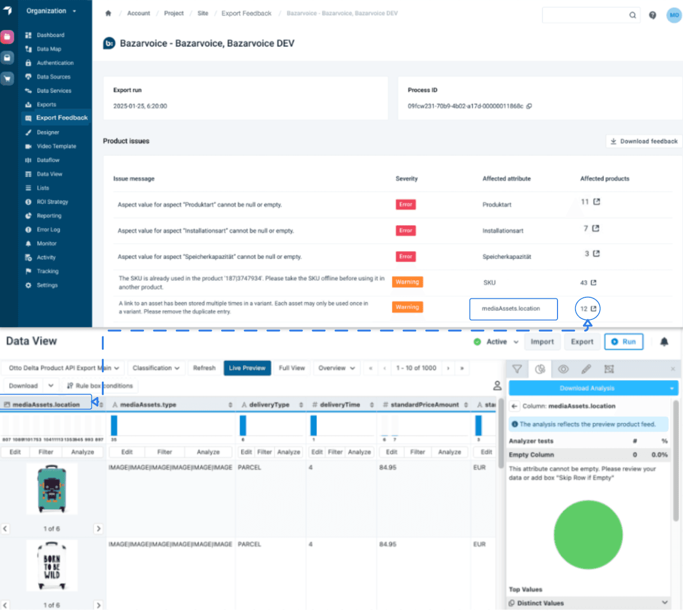Switch to Live Preview tab
Image resolution: width=683 pixels, height=611 pixels.
(247, 368)
